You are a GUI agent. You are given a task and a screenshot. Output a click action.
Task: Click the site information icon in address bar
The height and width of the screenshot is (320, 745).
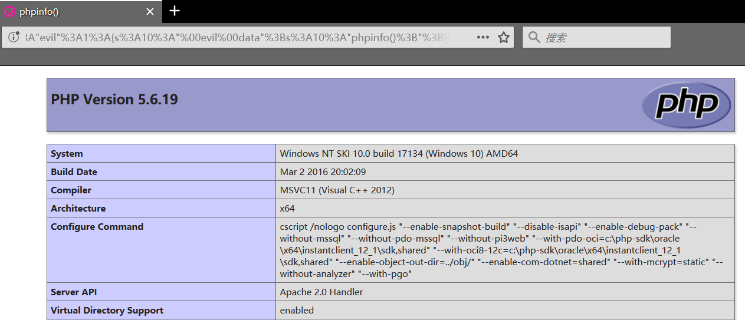[14, 37]
